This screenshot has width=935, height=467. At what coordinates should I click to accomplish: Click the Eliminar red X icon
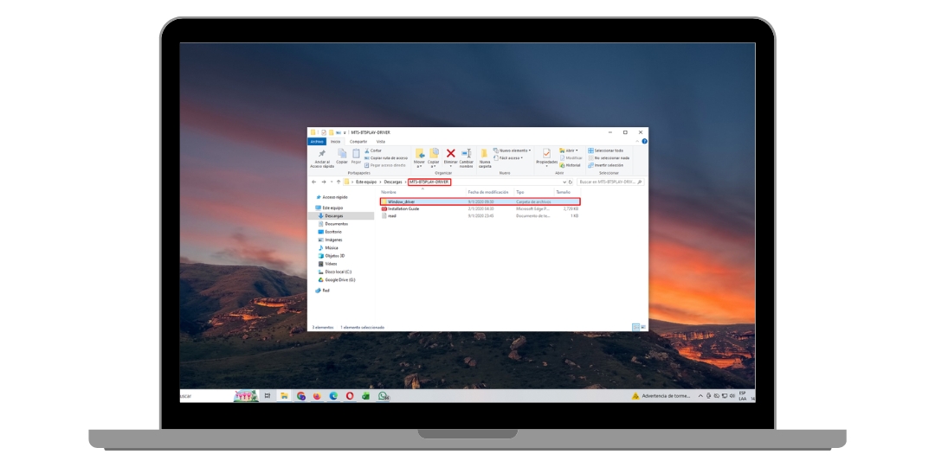[450, 153]
